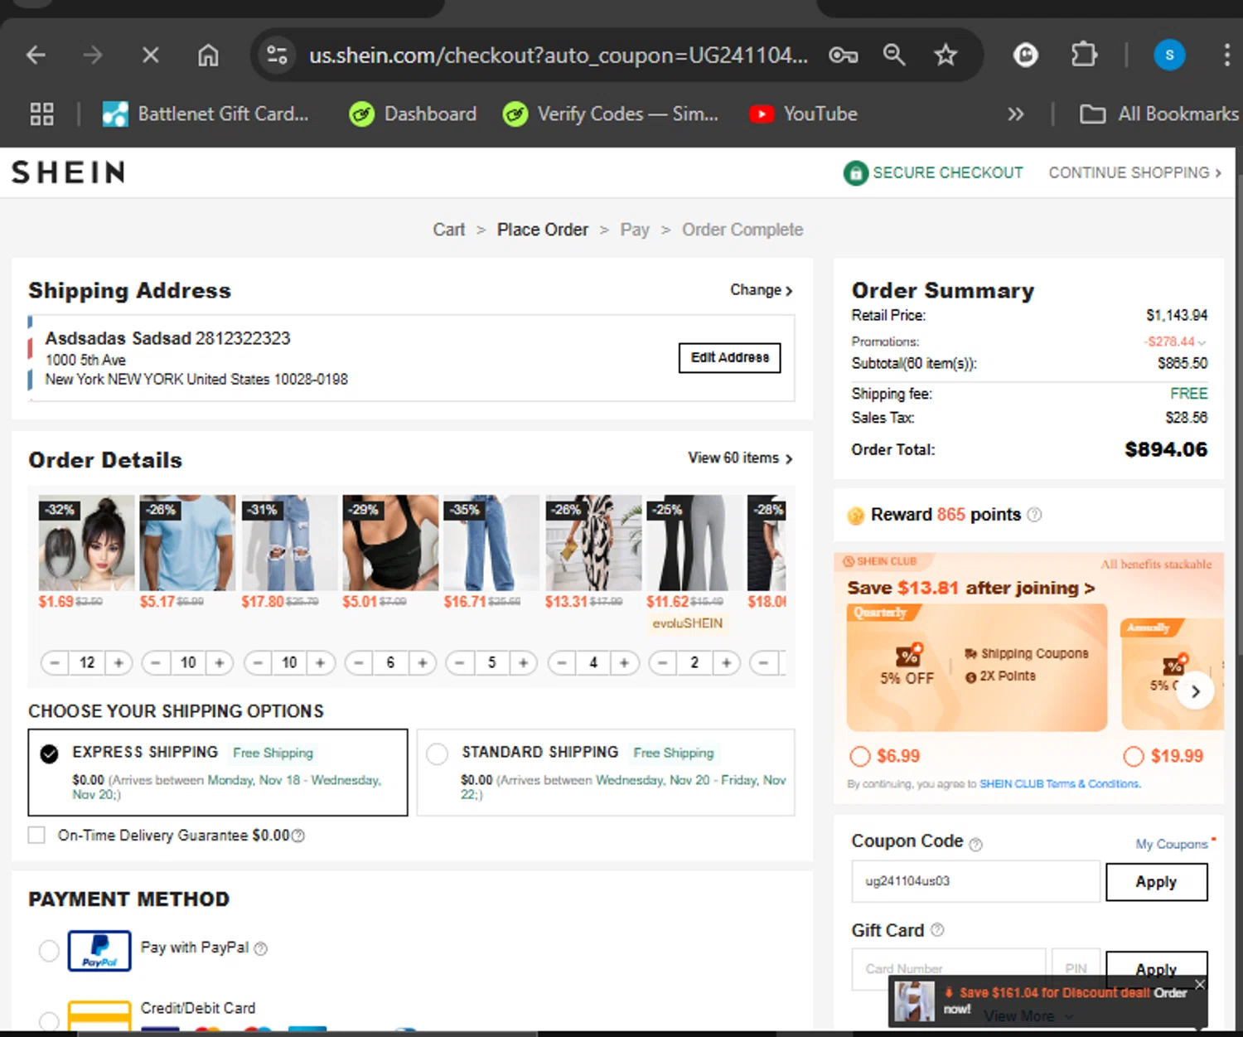This screenshot has height=1037, width=1243.
Task: Open zoom magnifier icon in address bar
Action: click(x=894, y=56)
